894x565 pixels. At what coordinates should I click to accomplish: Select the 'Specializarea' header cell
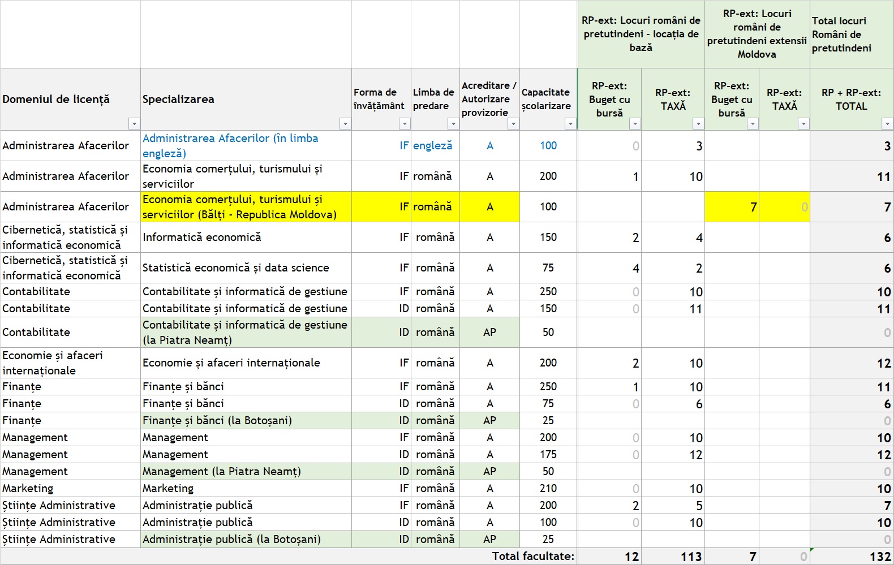click(246, 100)
